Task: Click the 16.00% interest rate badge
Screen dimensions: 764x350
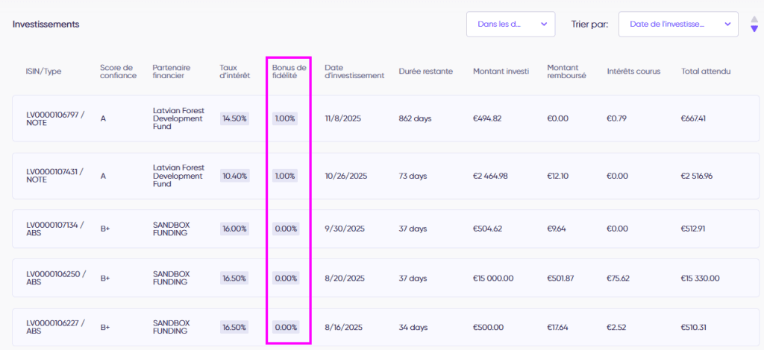Action: tap(234, 229)
